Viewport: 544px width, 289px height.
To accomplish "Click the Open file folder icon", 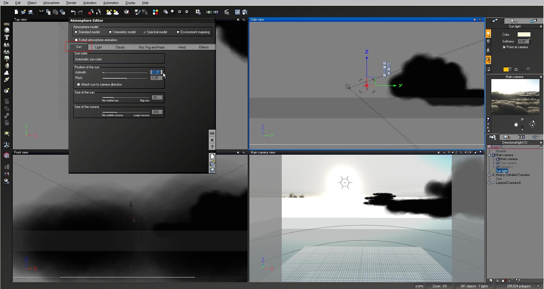I will tap(23, 12).
